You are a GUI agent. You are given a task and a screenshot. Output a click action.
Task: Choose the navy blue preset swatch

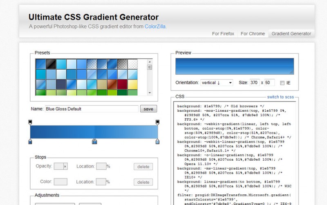[61, 84]
